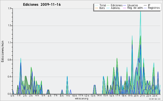Click the 0.8 gridline label
This screenshot has height=101, width=163.
pyautogui.click(x=10, y=60)
